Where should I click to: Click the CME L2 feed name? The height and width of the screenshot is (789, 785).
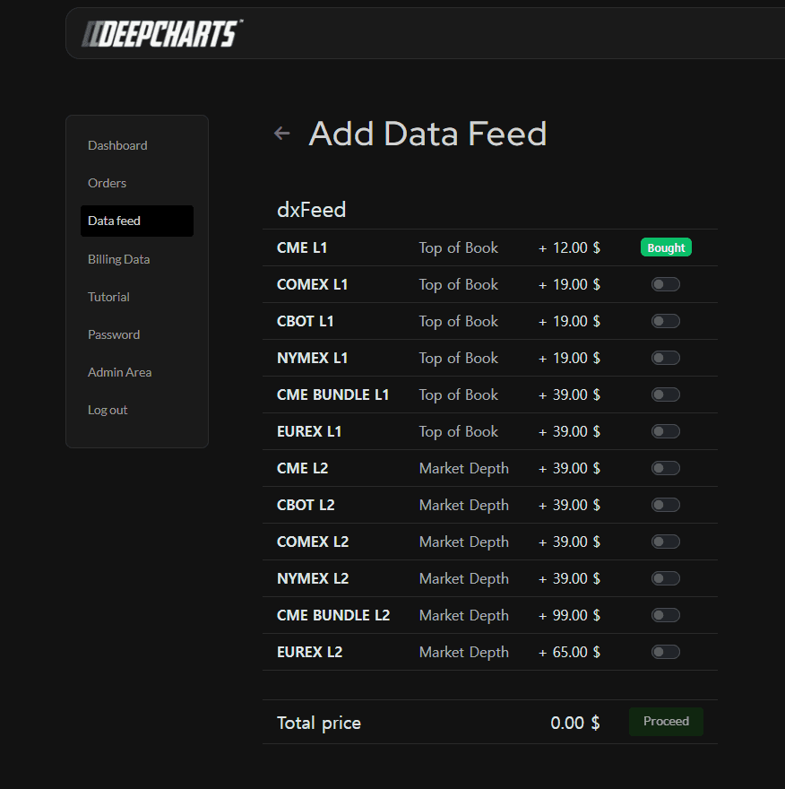(x=302, y=468)
